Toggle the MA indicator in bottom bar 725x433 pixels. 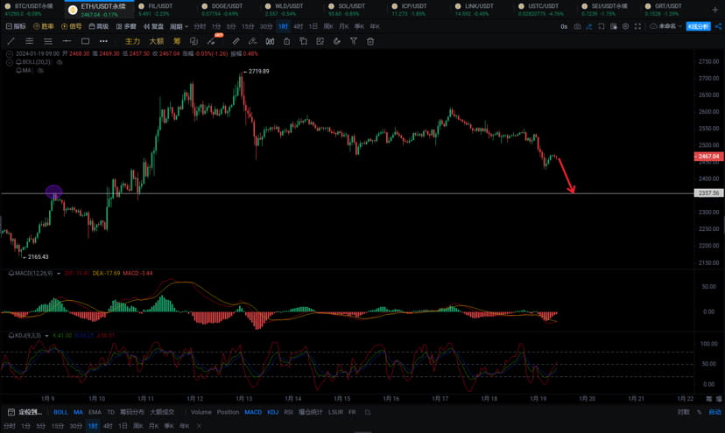[78, 412]
